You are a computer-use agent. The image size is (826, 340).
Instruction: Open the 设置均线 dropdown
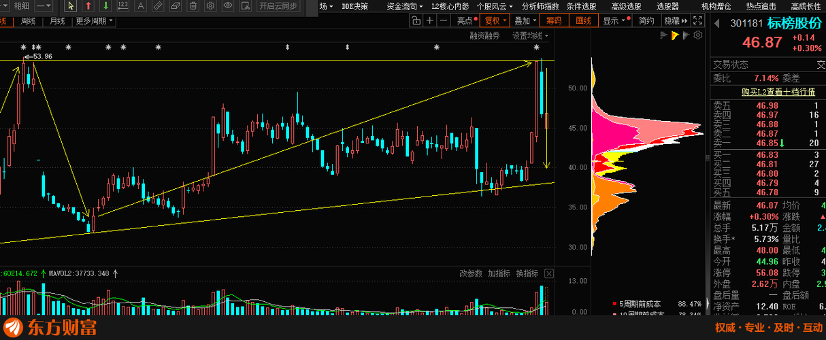[530, 35]
